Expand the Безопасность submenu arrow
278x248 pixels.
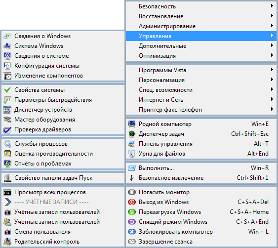point(272,6)
